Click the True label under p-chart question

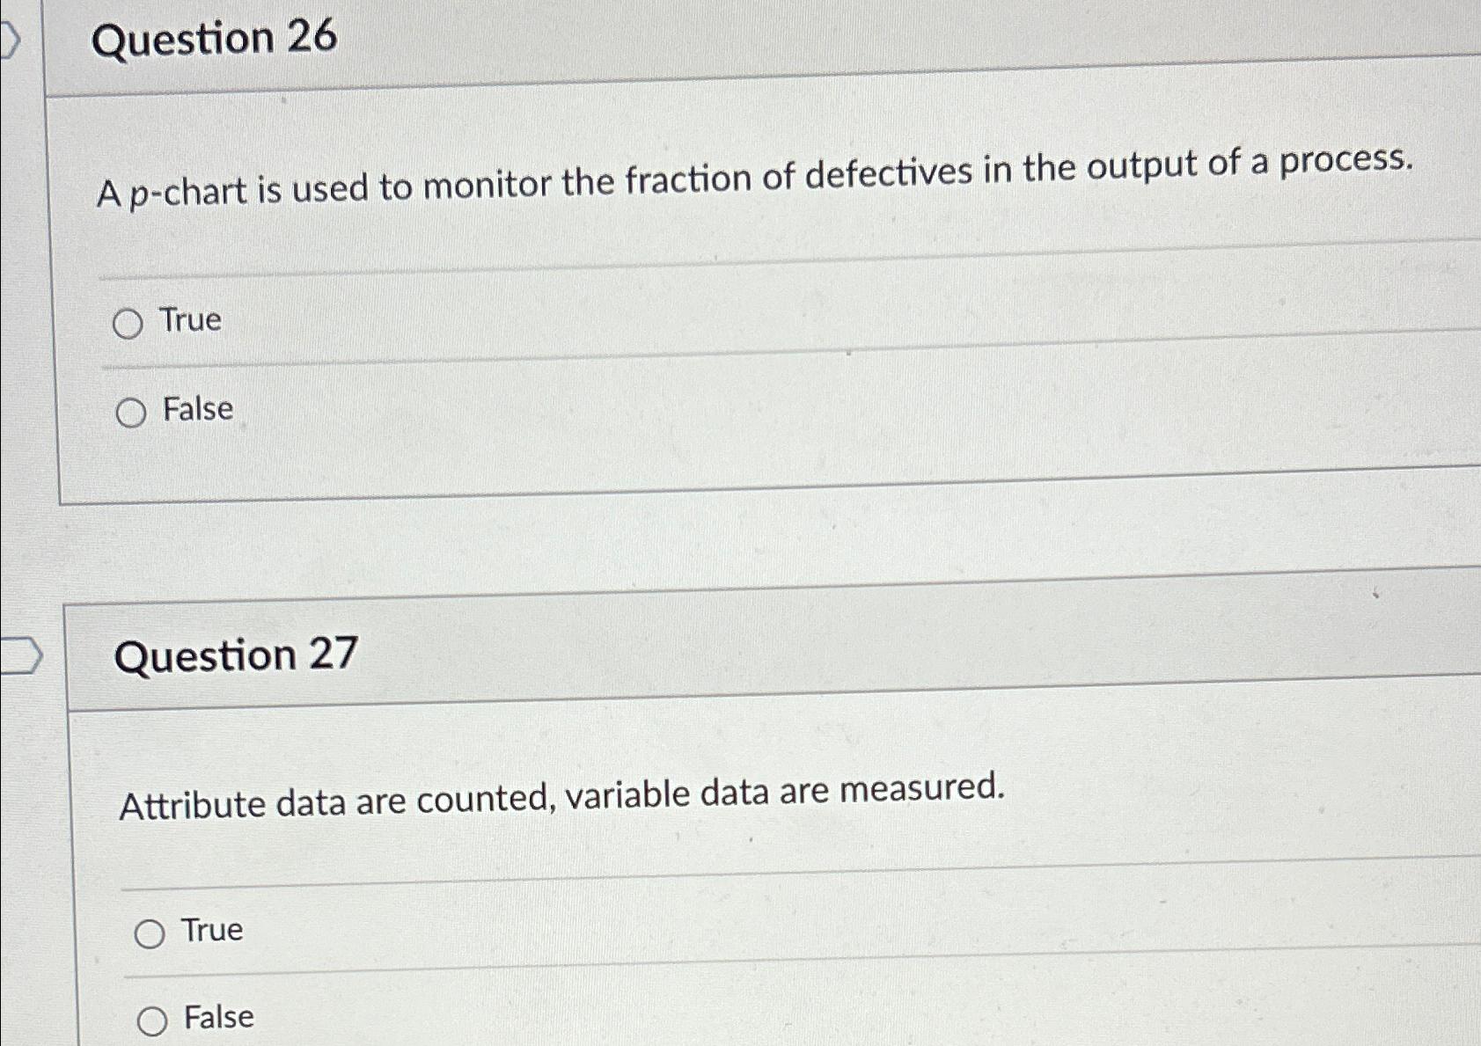[x=190, y=319]
